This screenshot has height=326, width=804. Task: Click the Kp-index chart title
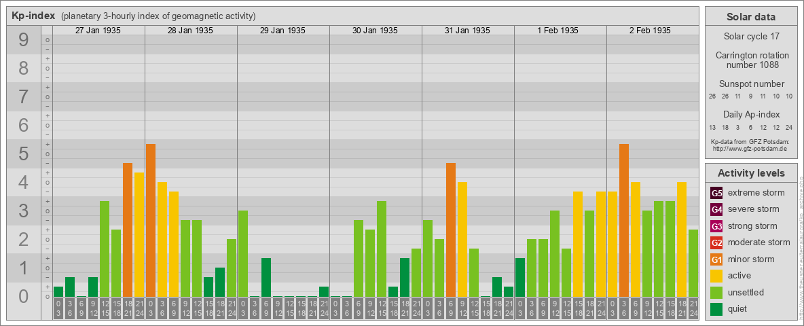[33, 16]
